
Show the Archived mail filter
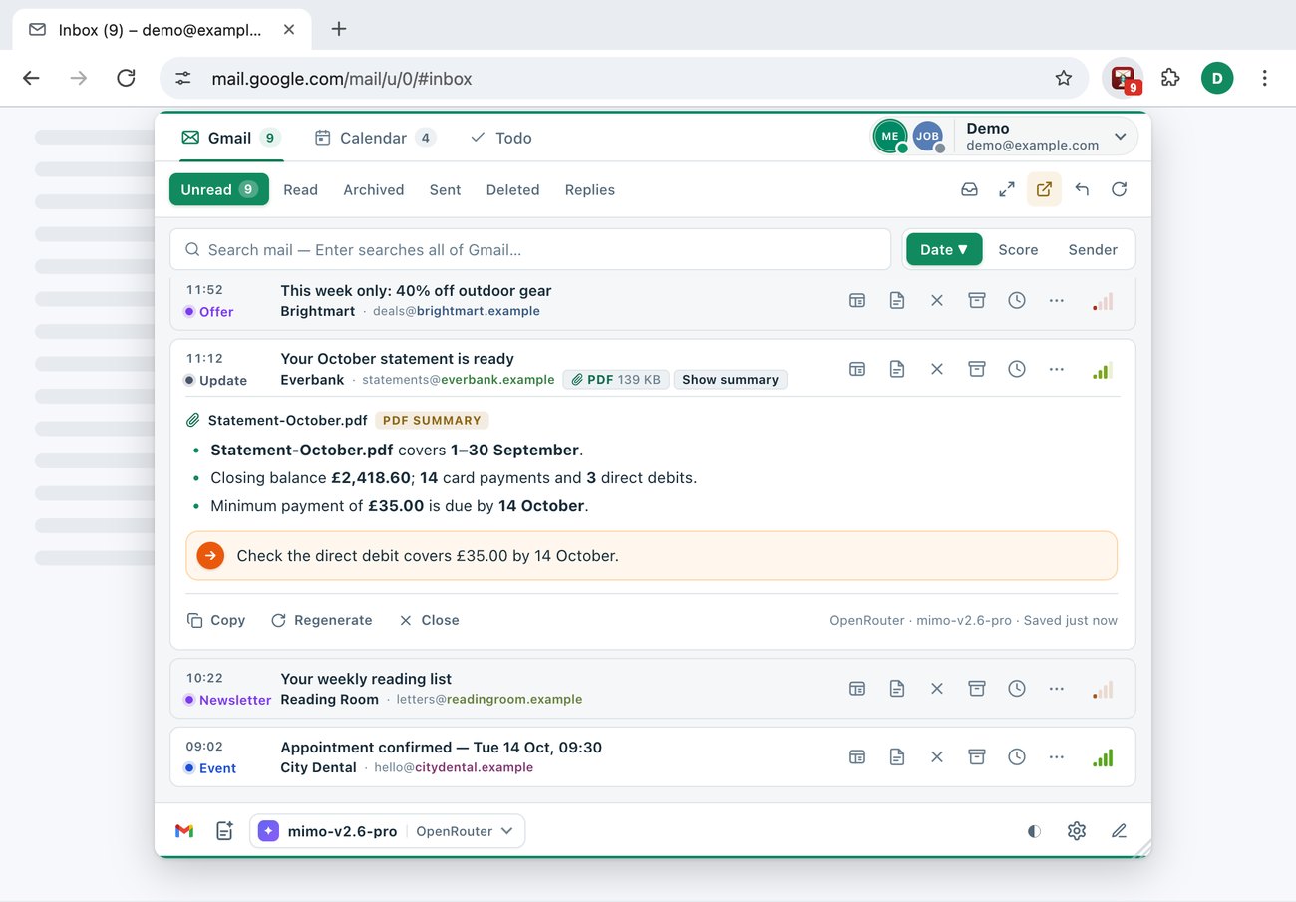[374, 190]
